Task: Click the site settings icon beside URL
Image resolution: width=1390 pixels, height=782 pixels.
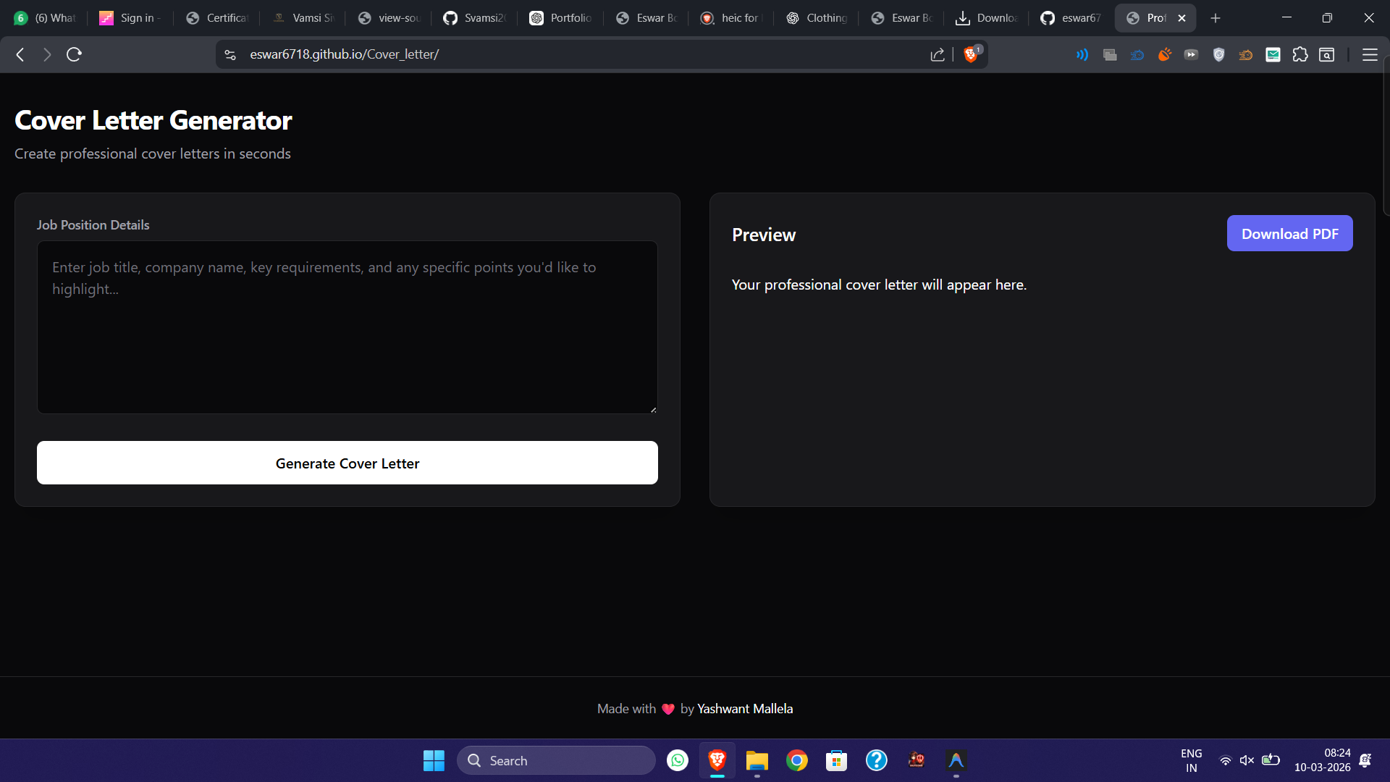Action: tap(230, 54)
